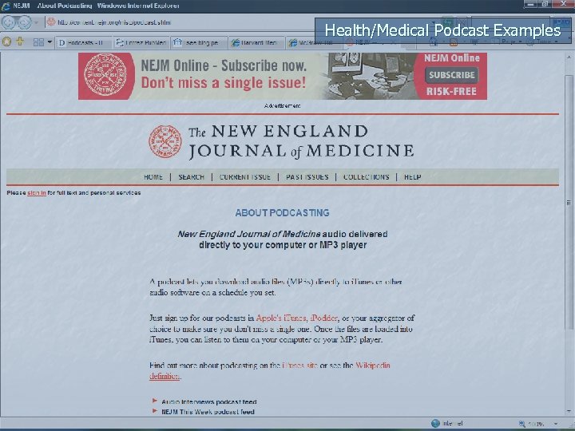
Task: Click the scrollbar up arrow
Action: (569, 57)
